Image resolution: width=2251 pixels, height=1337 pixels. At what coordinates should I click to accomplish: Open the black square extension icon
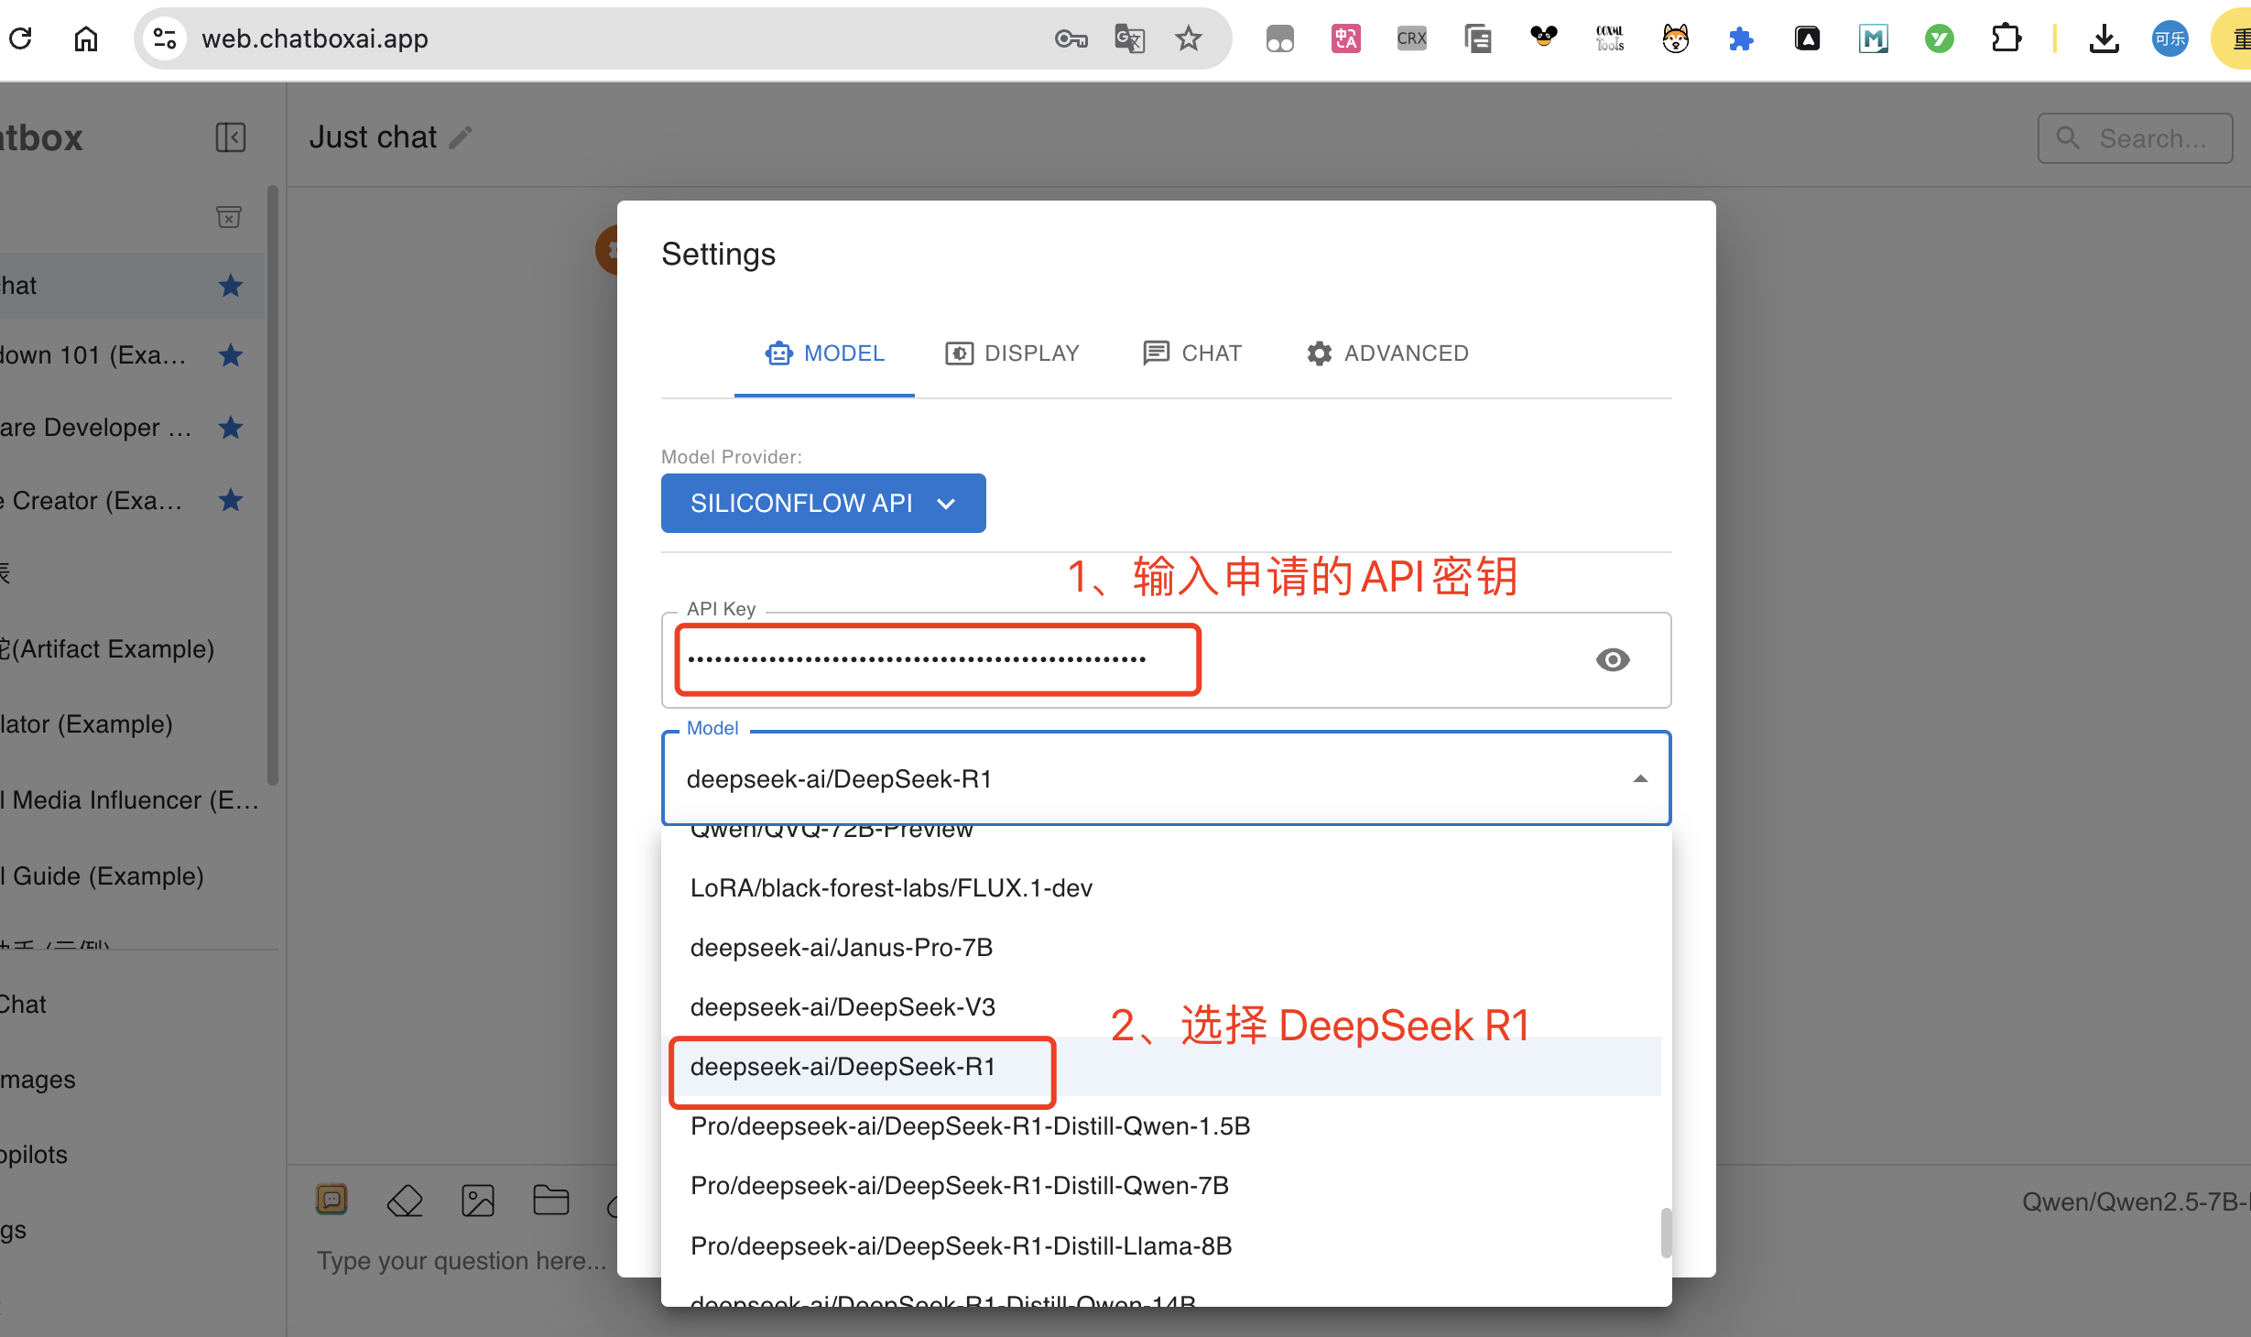point(1807,38)
